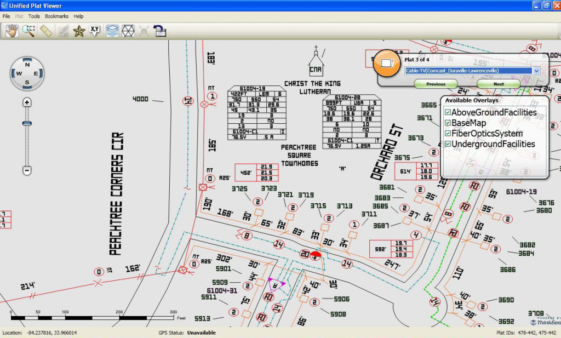Click address label 4000 on map
The image size is (561, 338).
click(140, 99)
